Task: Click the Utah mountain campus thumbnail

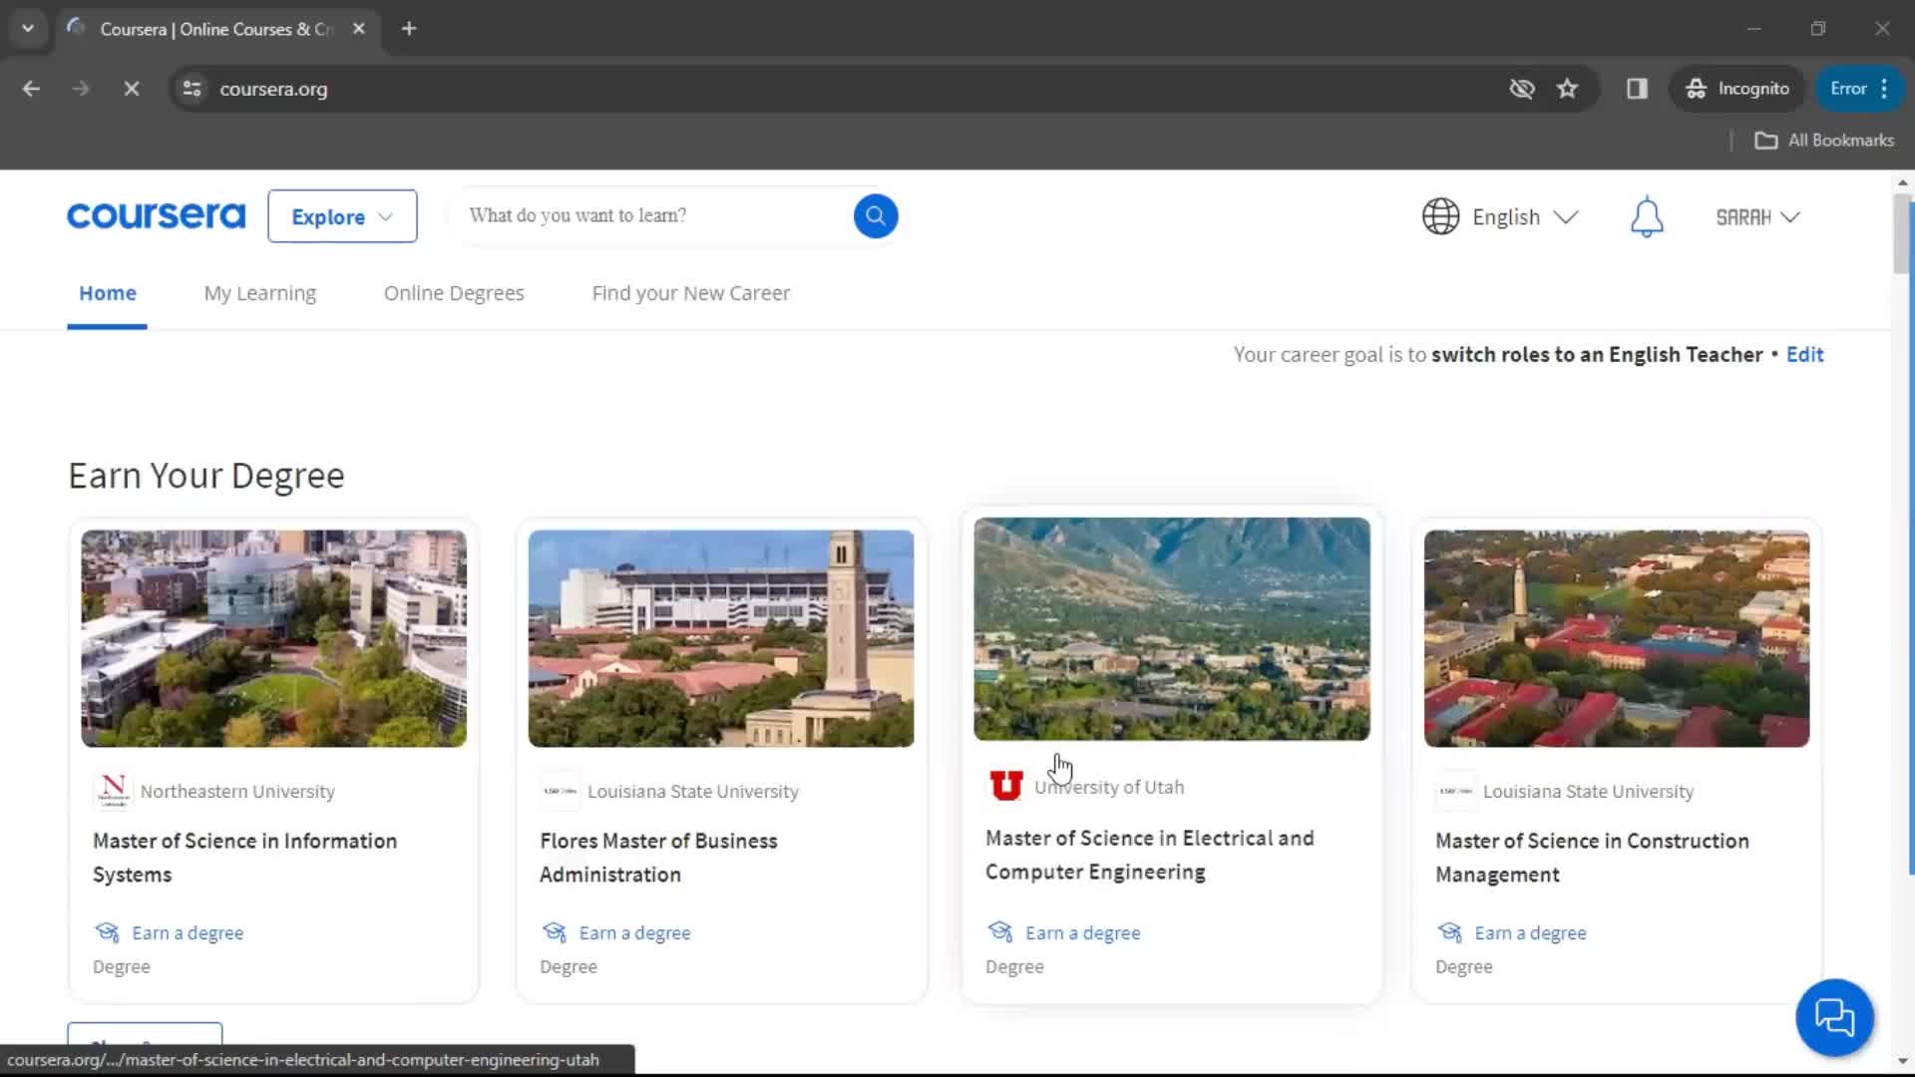Action: click(x=1172, y=628)
